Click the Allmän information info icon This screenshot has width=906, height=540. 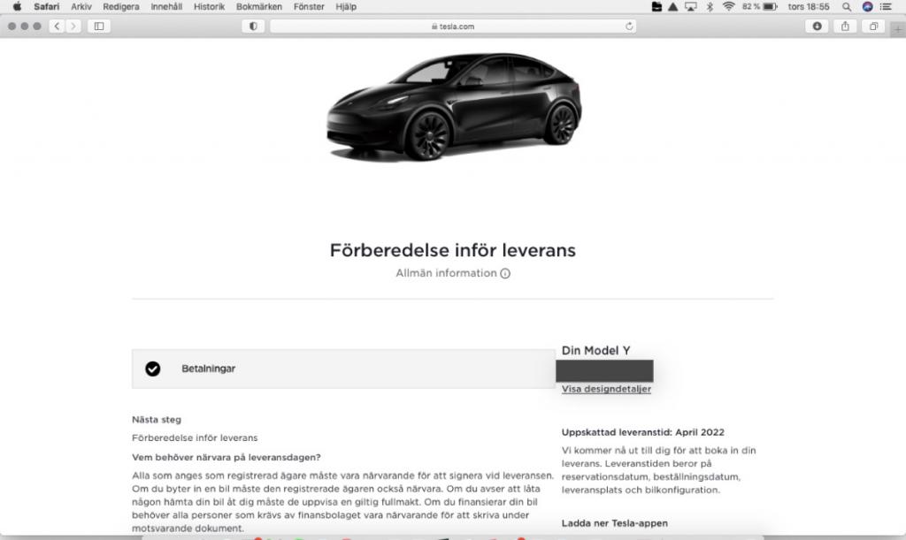coord(505,273)
